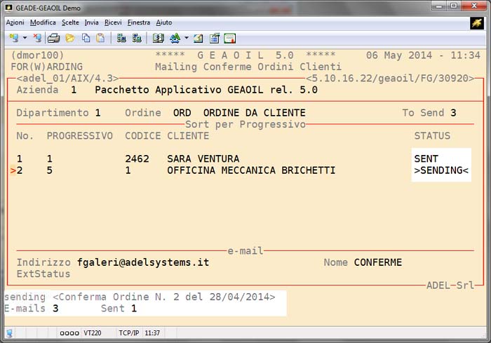Click the open folder toolbar icon

(69, 38)
